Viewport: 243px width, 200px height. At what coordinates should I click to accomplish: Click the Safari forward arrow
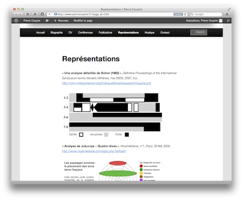20,14
